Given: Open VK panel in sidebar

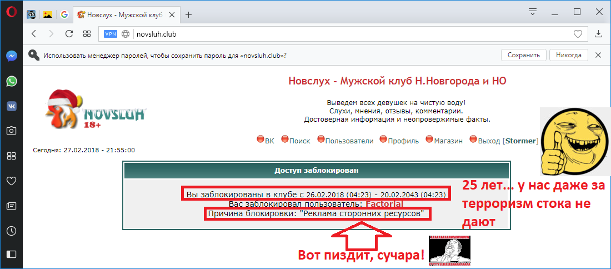Looking at the screenshot, I should 11,106.
